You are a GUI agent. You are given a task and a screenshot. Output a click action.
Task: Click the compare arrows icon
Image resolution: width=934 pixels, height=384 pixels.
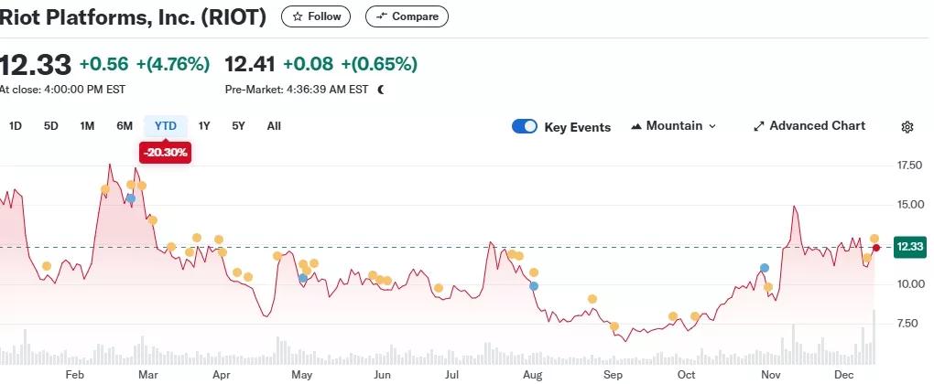point(381,16)
